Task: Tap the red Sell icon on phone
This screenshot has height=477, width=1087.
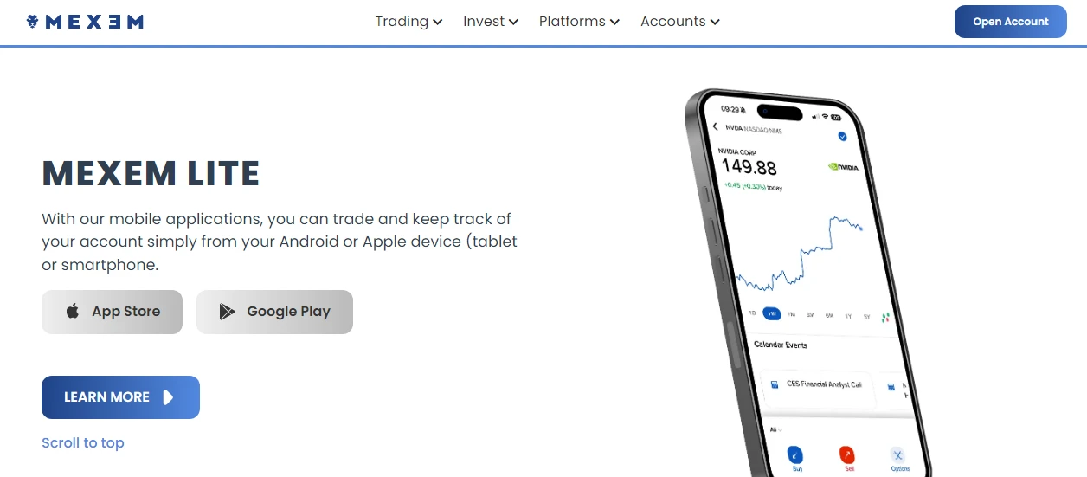Action: pyautogui.click(x=847, y=455)
